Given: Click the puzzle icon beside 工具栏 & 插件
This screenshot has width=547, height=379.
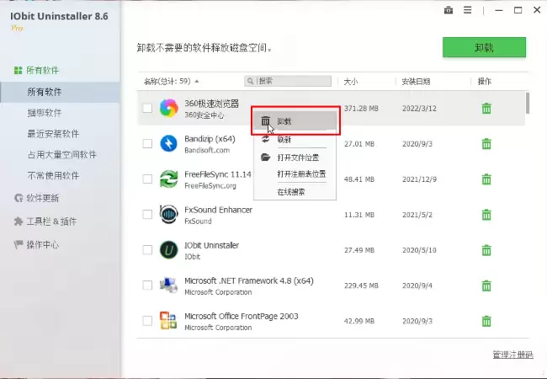Looking at the screenshot, I should click(19, 222).
